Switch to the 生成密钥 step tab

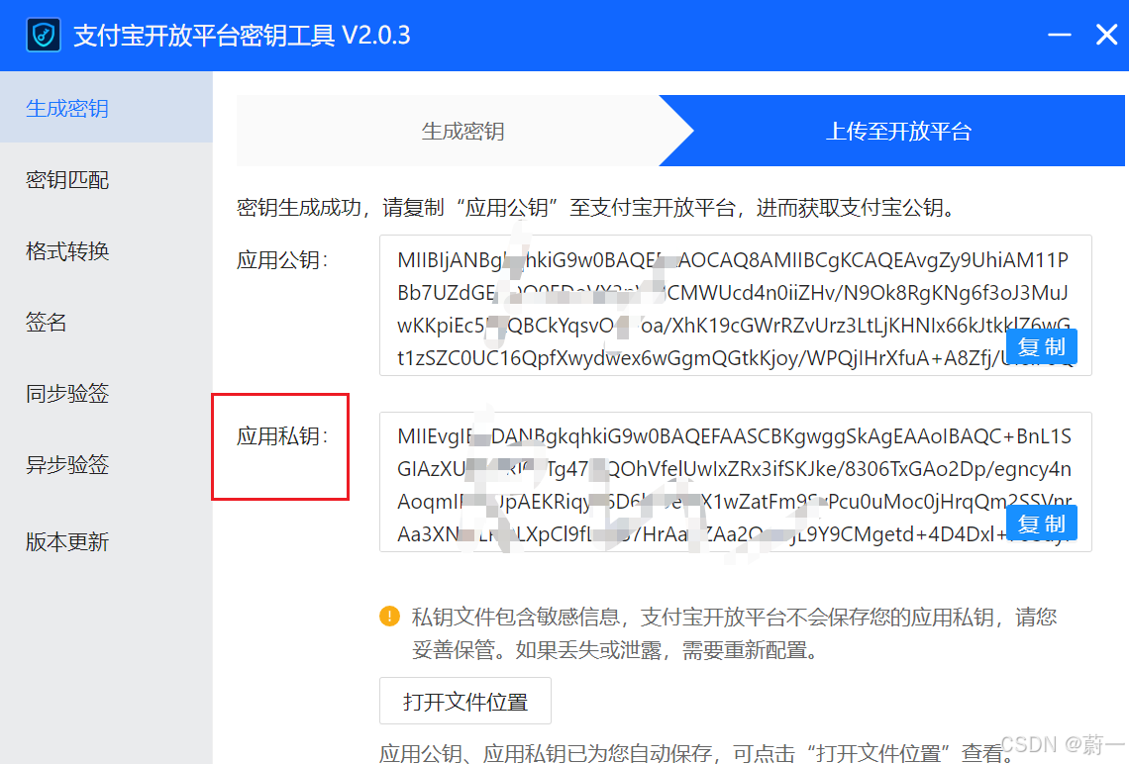pyautogui.click(x=462, y=131)
